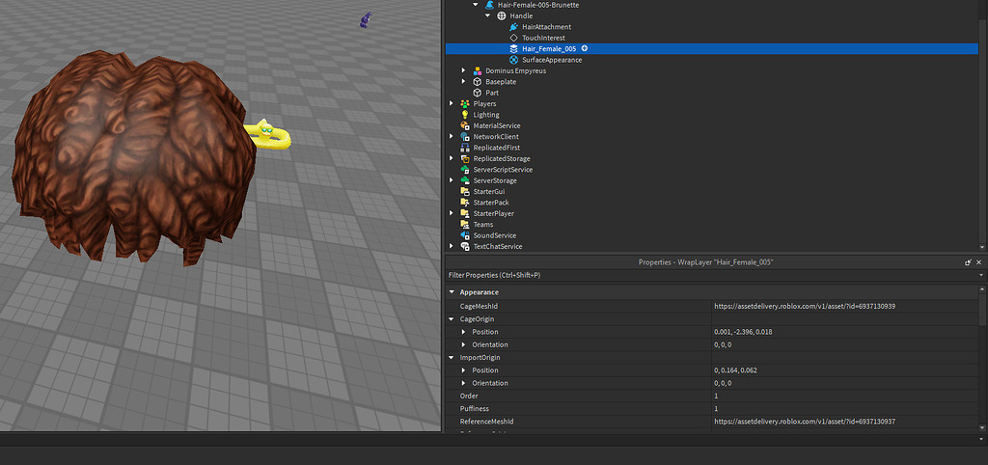Select the ReplicatedFirst icon in Explorer

[465, 148]
